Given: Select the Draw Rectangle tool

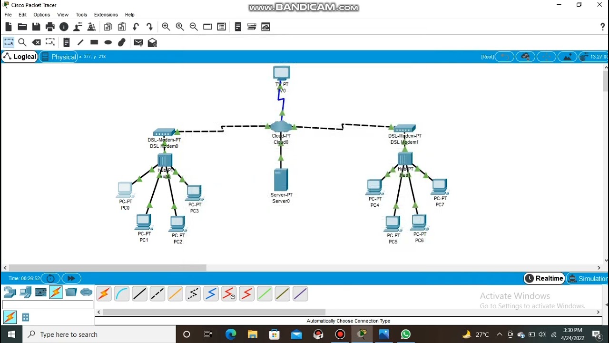Looking at the screenshot, I should pyautogui.click(x=94, y=42).
